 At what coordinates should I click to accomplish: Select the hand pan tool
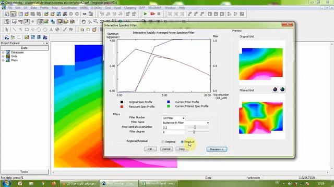click(83, 22)
